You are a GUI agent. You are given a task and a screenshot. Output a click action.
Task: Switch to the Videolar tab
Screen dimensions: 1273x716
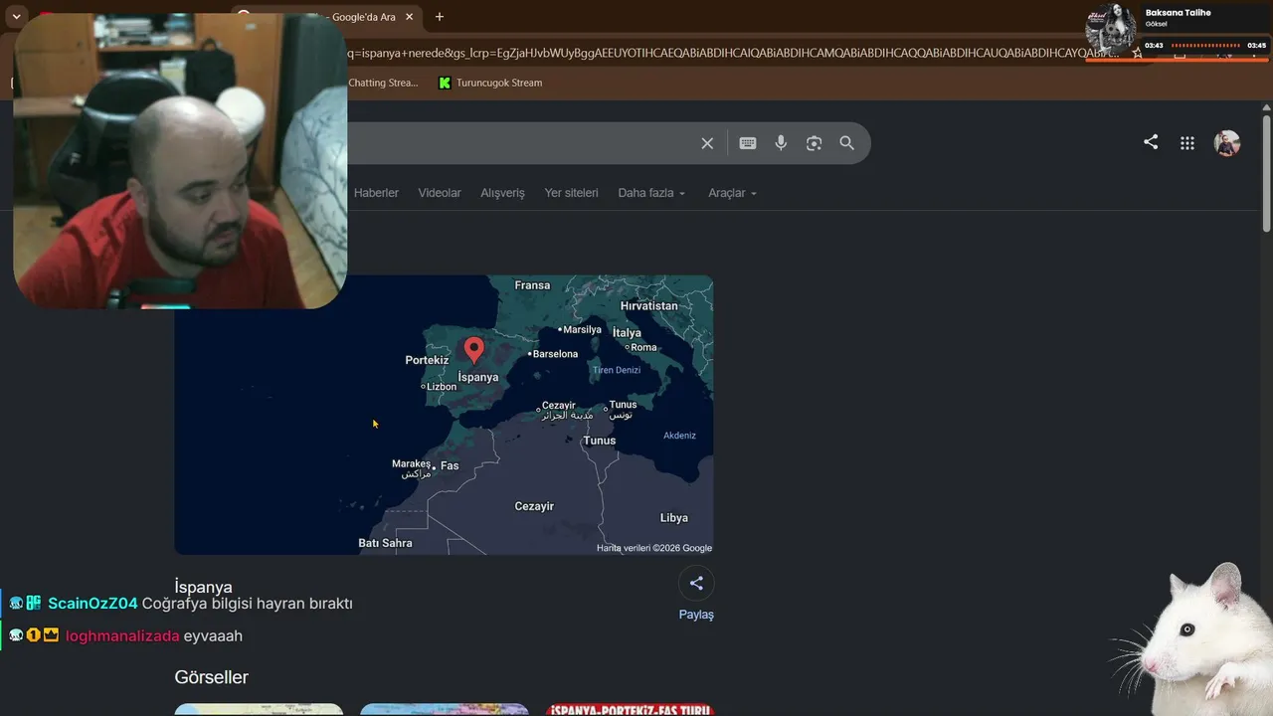(x=440, y=193)
